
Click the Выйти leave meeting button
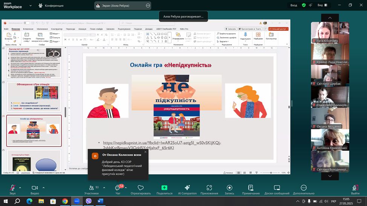[355, 188]
